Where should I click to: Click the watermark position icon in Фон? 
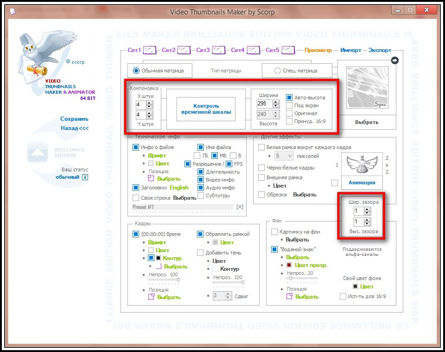[x=289, y=296]
